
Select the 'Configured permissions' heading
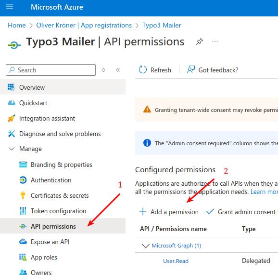pyautogui.click(x=175, y=170)
